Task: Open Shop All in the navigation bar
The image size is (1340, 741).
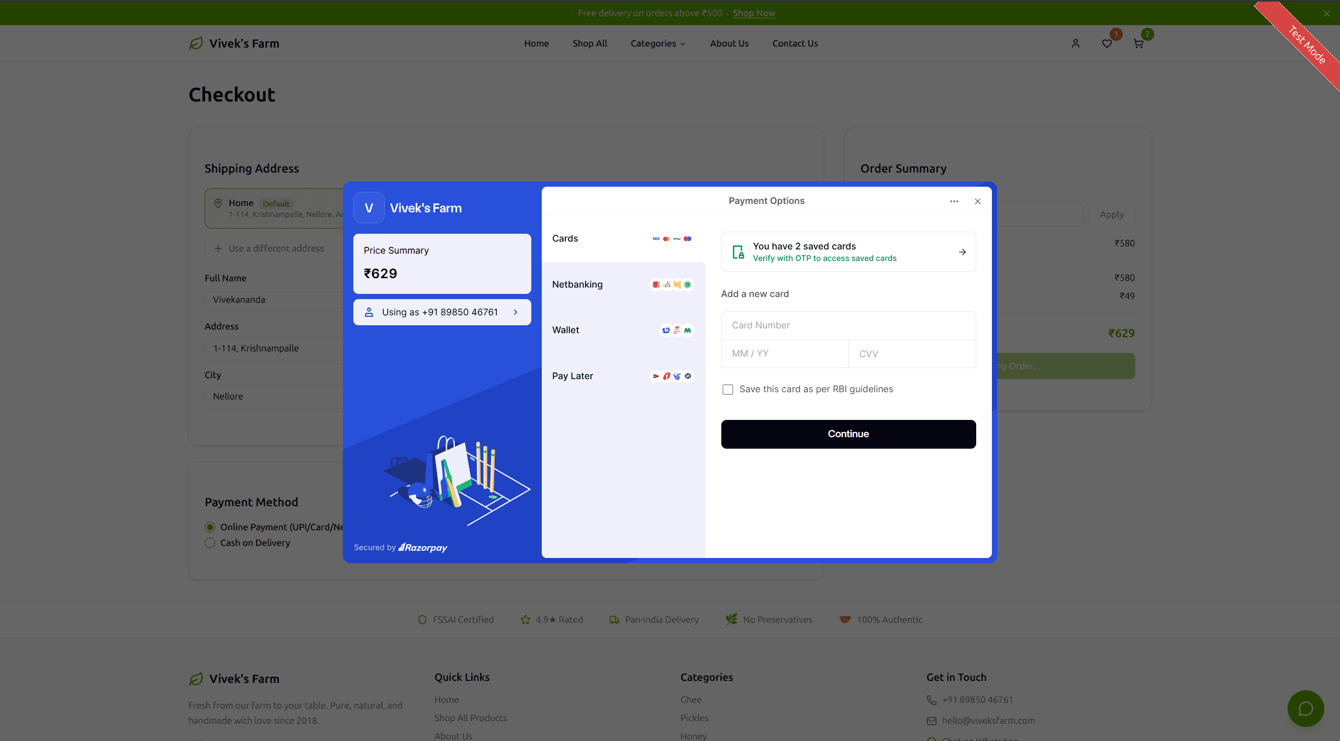Action: [590, 43]
